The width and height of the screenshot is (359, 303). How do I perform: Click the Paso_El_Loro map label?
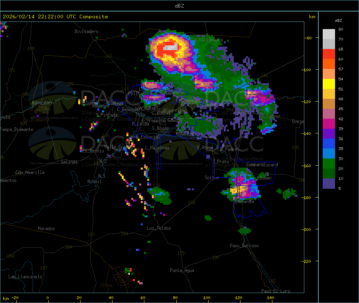pyautogui.click(x=276, y=291)
